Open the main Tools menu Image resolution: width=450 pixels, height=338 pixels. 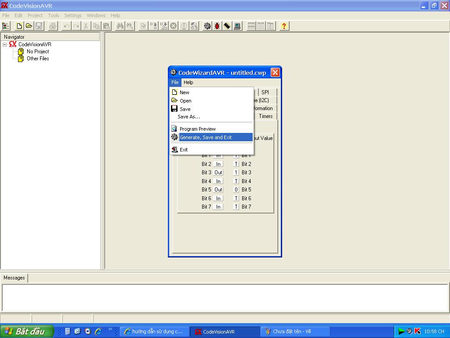click(x=53, y=15)
